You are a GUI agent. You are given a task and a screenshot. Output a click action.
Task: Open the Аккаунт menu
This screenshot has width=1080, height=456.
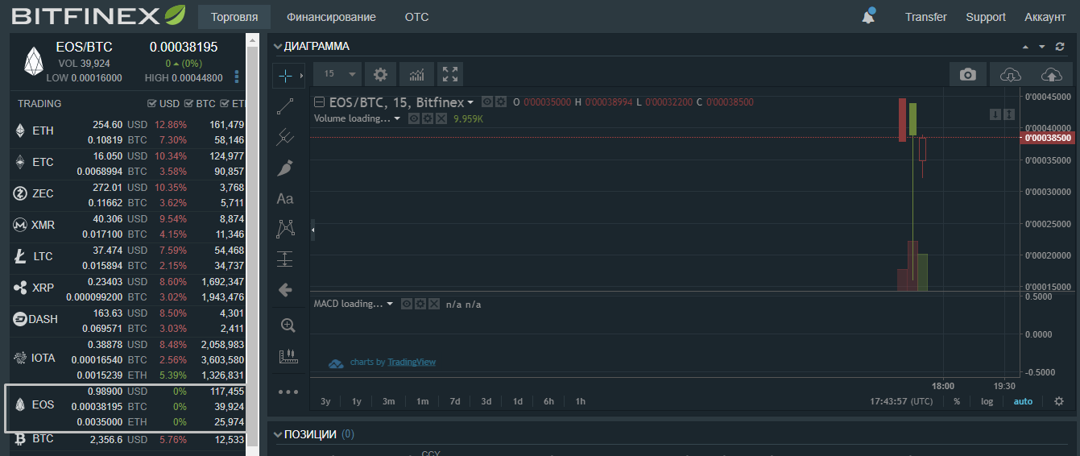coord(1045,17)
